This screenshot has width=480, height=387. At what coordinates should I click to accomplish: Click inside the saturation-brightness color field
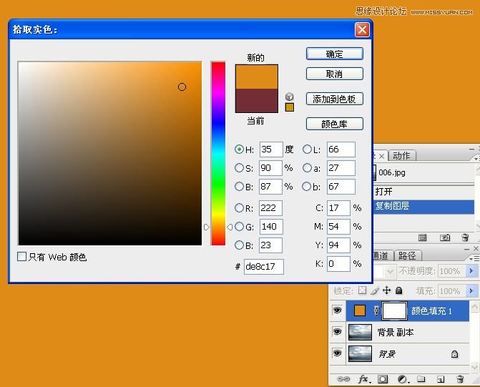click(110, 153)
